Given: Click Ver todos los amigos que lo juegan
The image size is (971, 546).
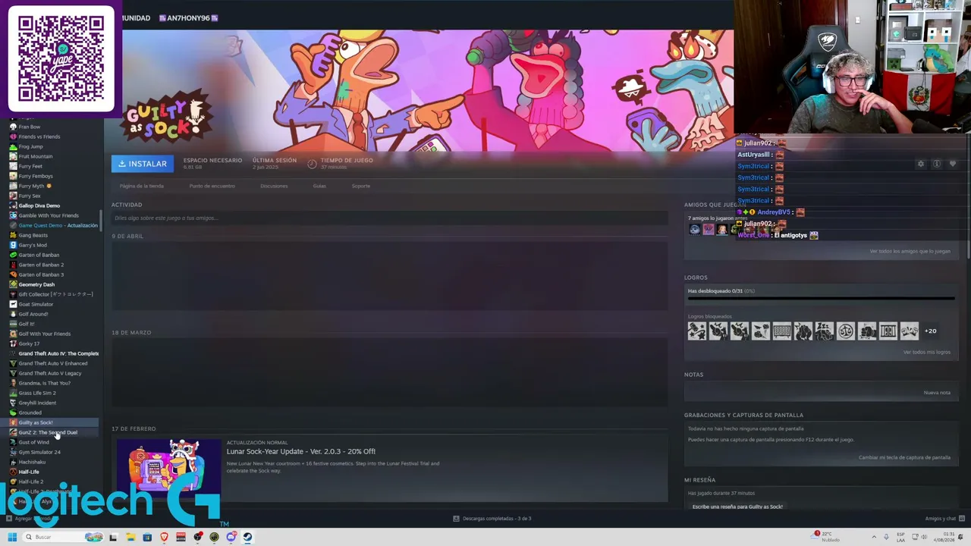Looking at the screenshot, I should point(910,251).
